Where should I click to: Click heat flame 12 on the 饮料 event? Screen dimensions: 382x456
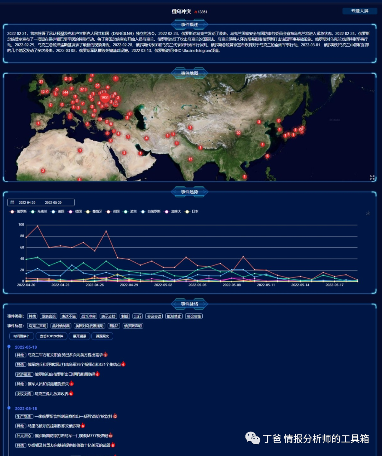(x=115, y=416)
